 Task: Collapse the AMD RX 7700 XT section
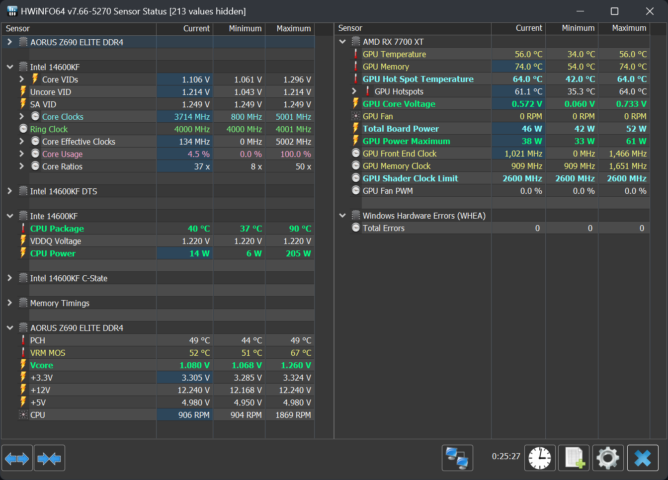pyautogui.click(x=342, y=42)
